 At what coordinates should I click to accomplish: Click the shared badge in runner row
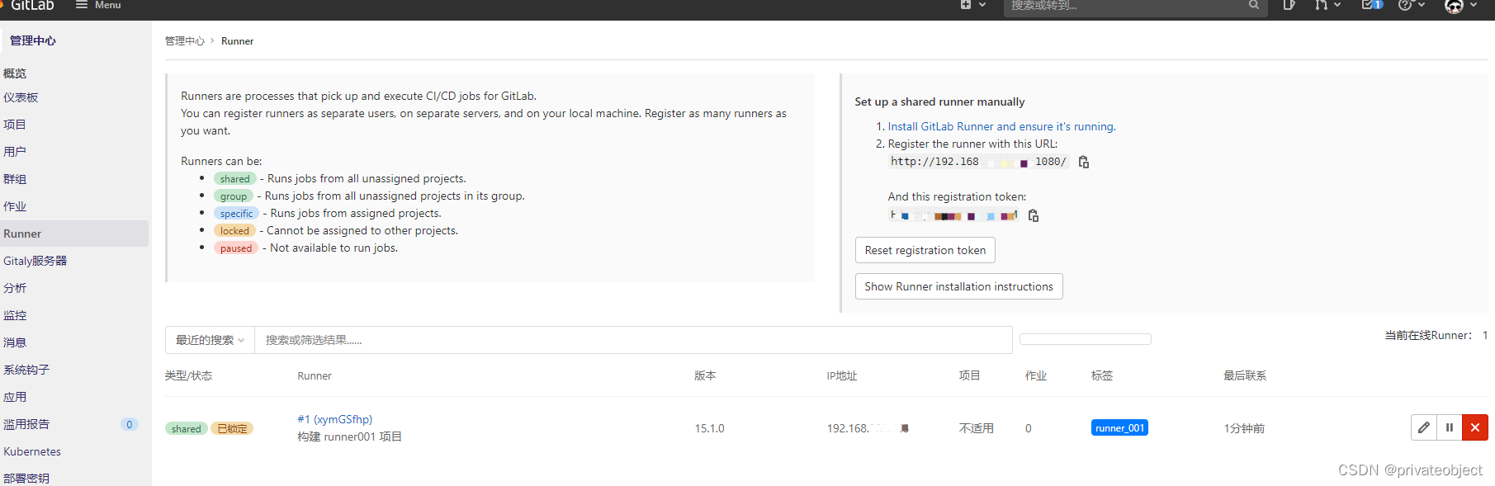[x=187, y=428]
